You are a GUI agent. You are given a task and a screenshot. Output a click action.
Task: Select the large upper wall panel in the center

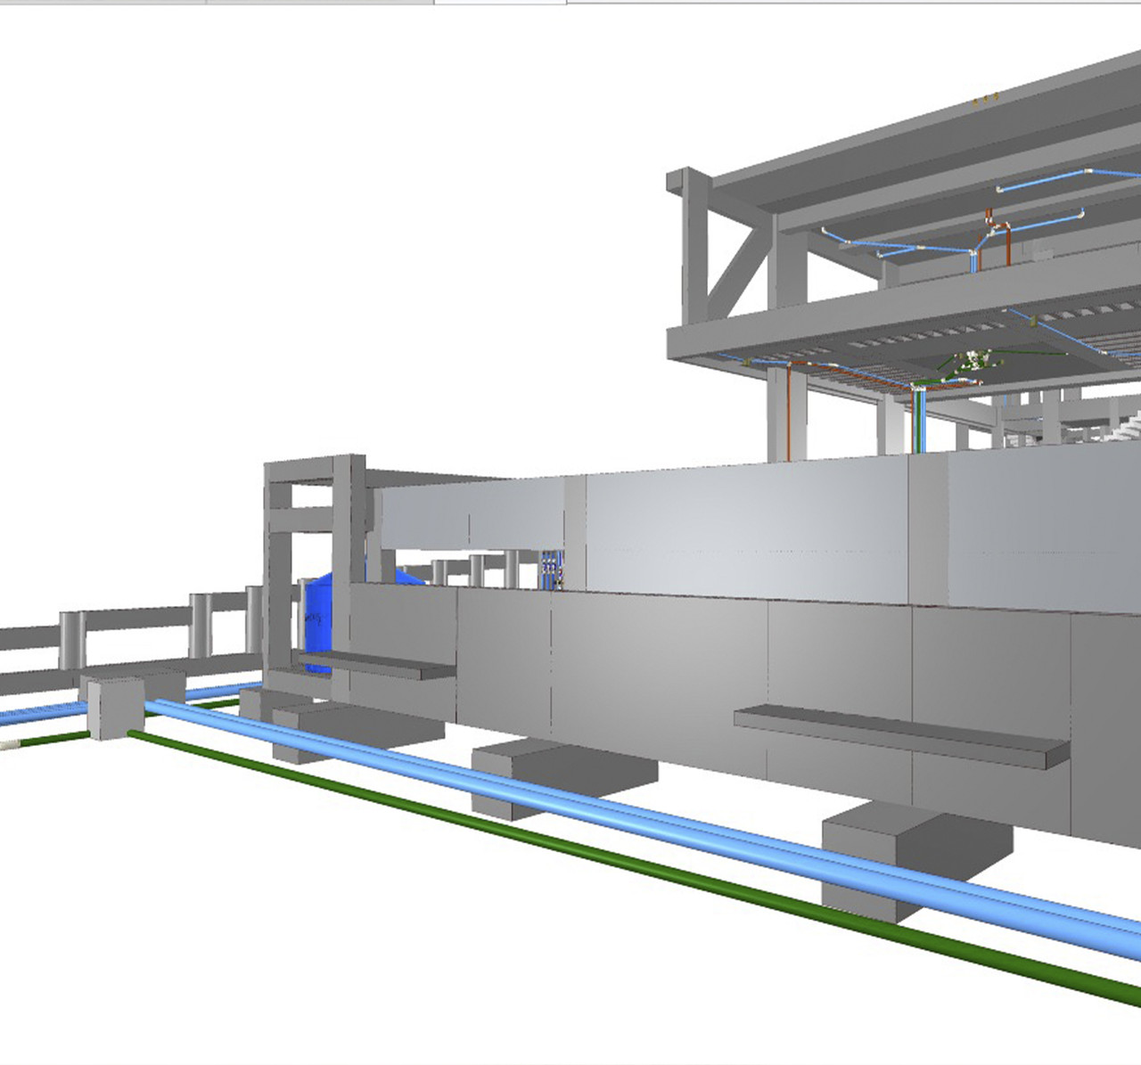(x=747, y=533)
